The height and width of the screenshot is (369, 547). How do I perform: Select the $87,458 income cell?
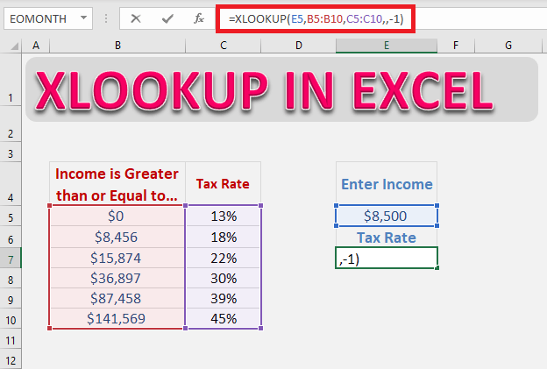coord(116,298)
